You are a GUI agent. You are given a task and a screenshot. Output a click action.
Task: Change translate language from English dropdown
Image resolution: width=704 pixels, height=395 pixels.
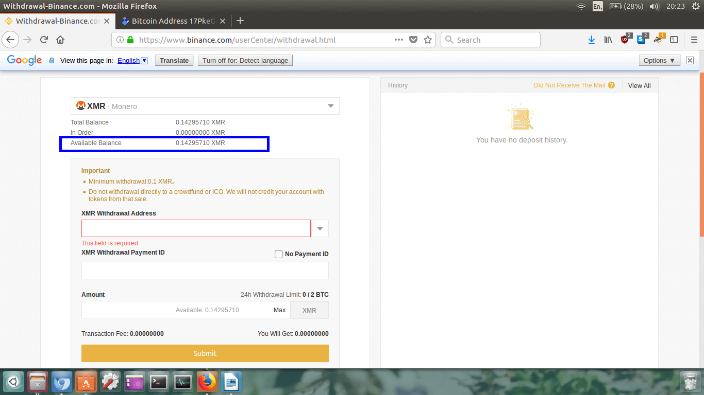(x=132, y=60)
